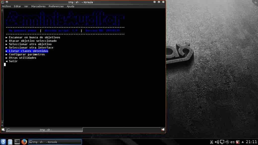Open the Klipper clipboard tray icon

pyautogui.click(x=212, y=142)
